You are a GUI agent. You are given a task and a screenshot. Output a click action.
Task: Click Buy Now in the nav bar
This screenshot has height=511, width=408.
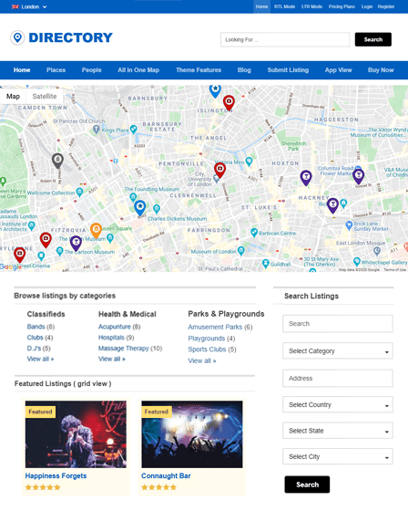381,70
